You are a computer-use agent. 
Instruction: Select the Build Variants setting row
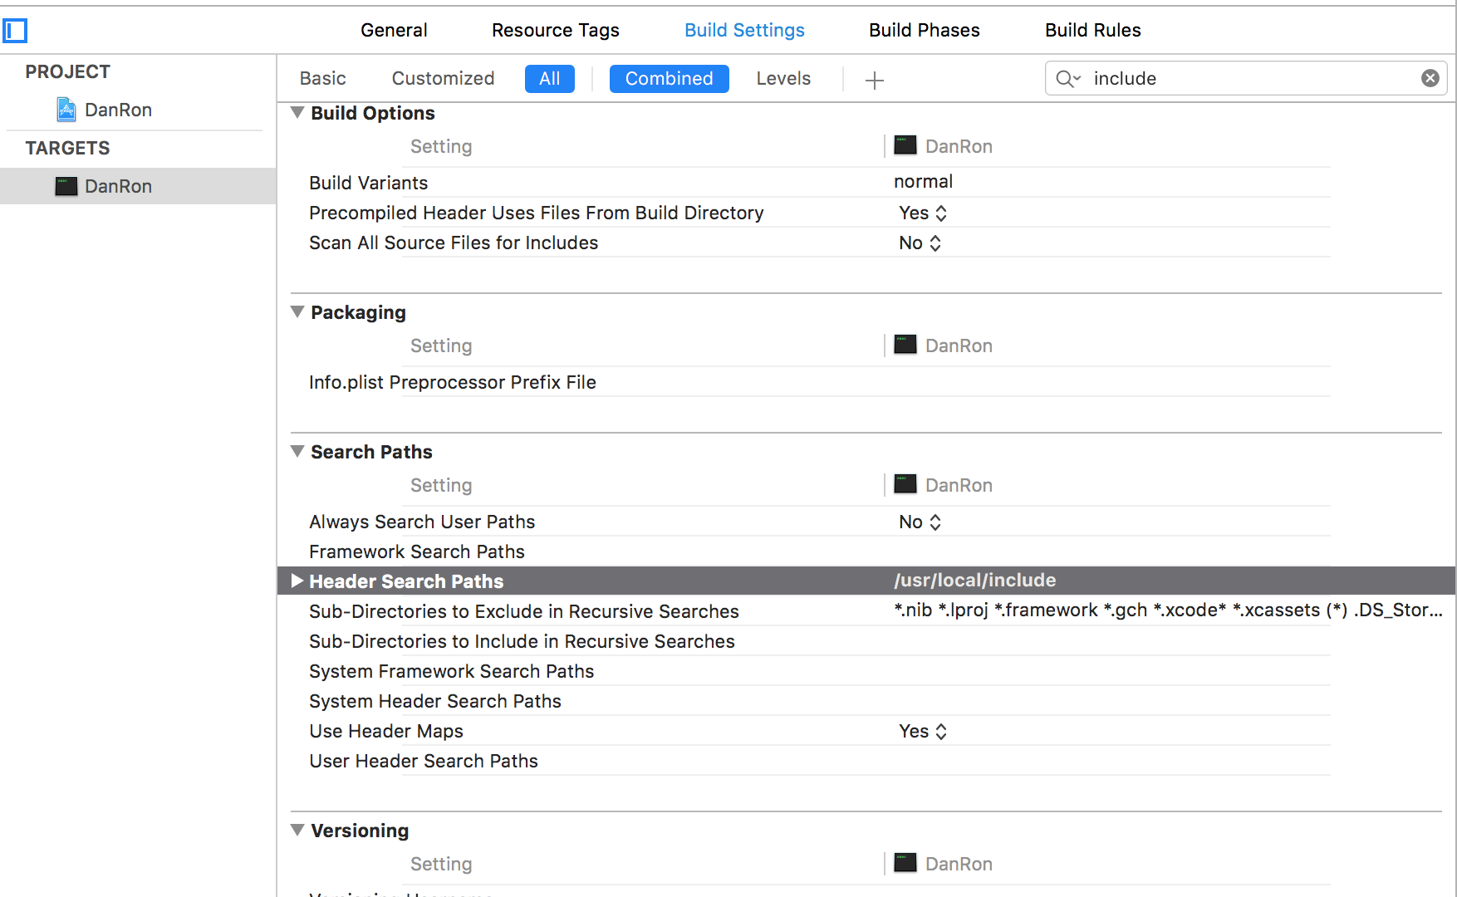368,183
